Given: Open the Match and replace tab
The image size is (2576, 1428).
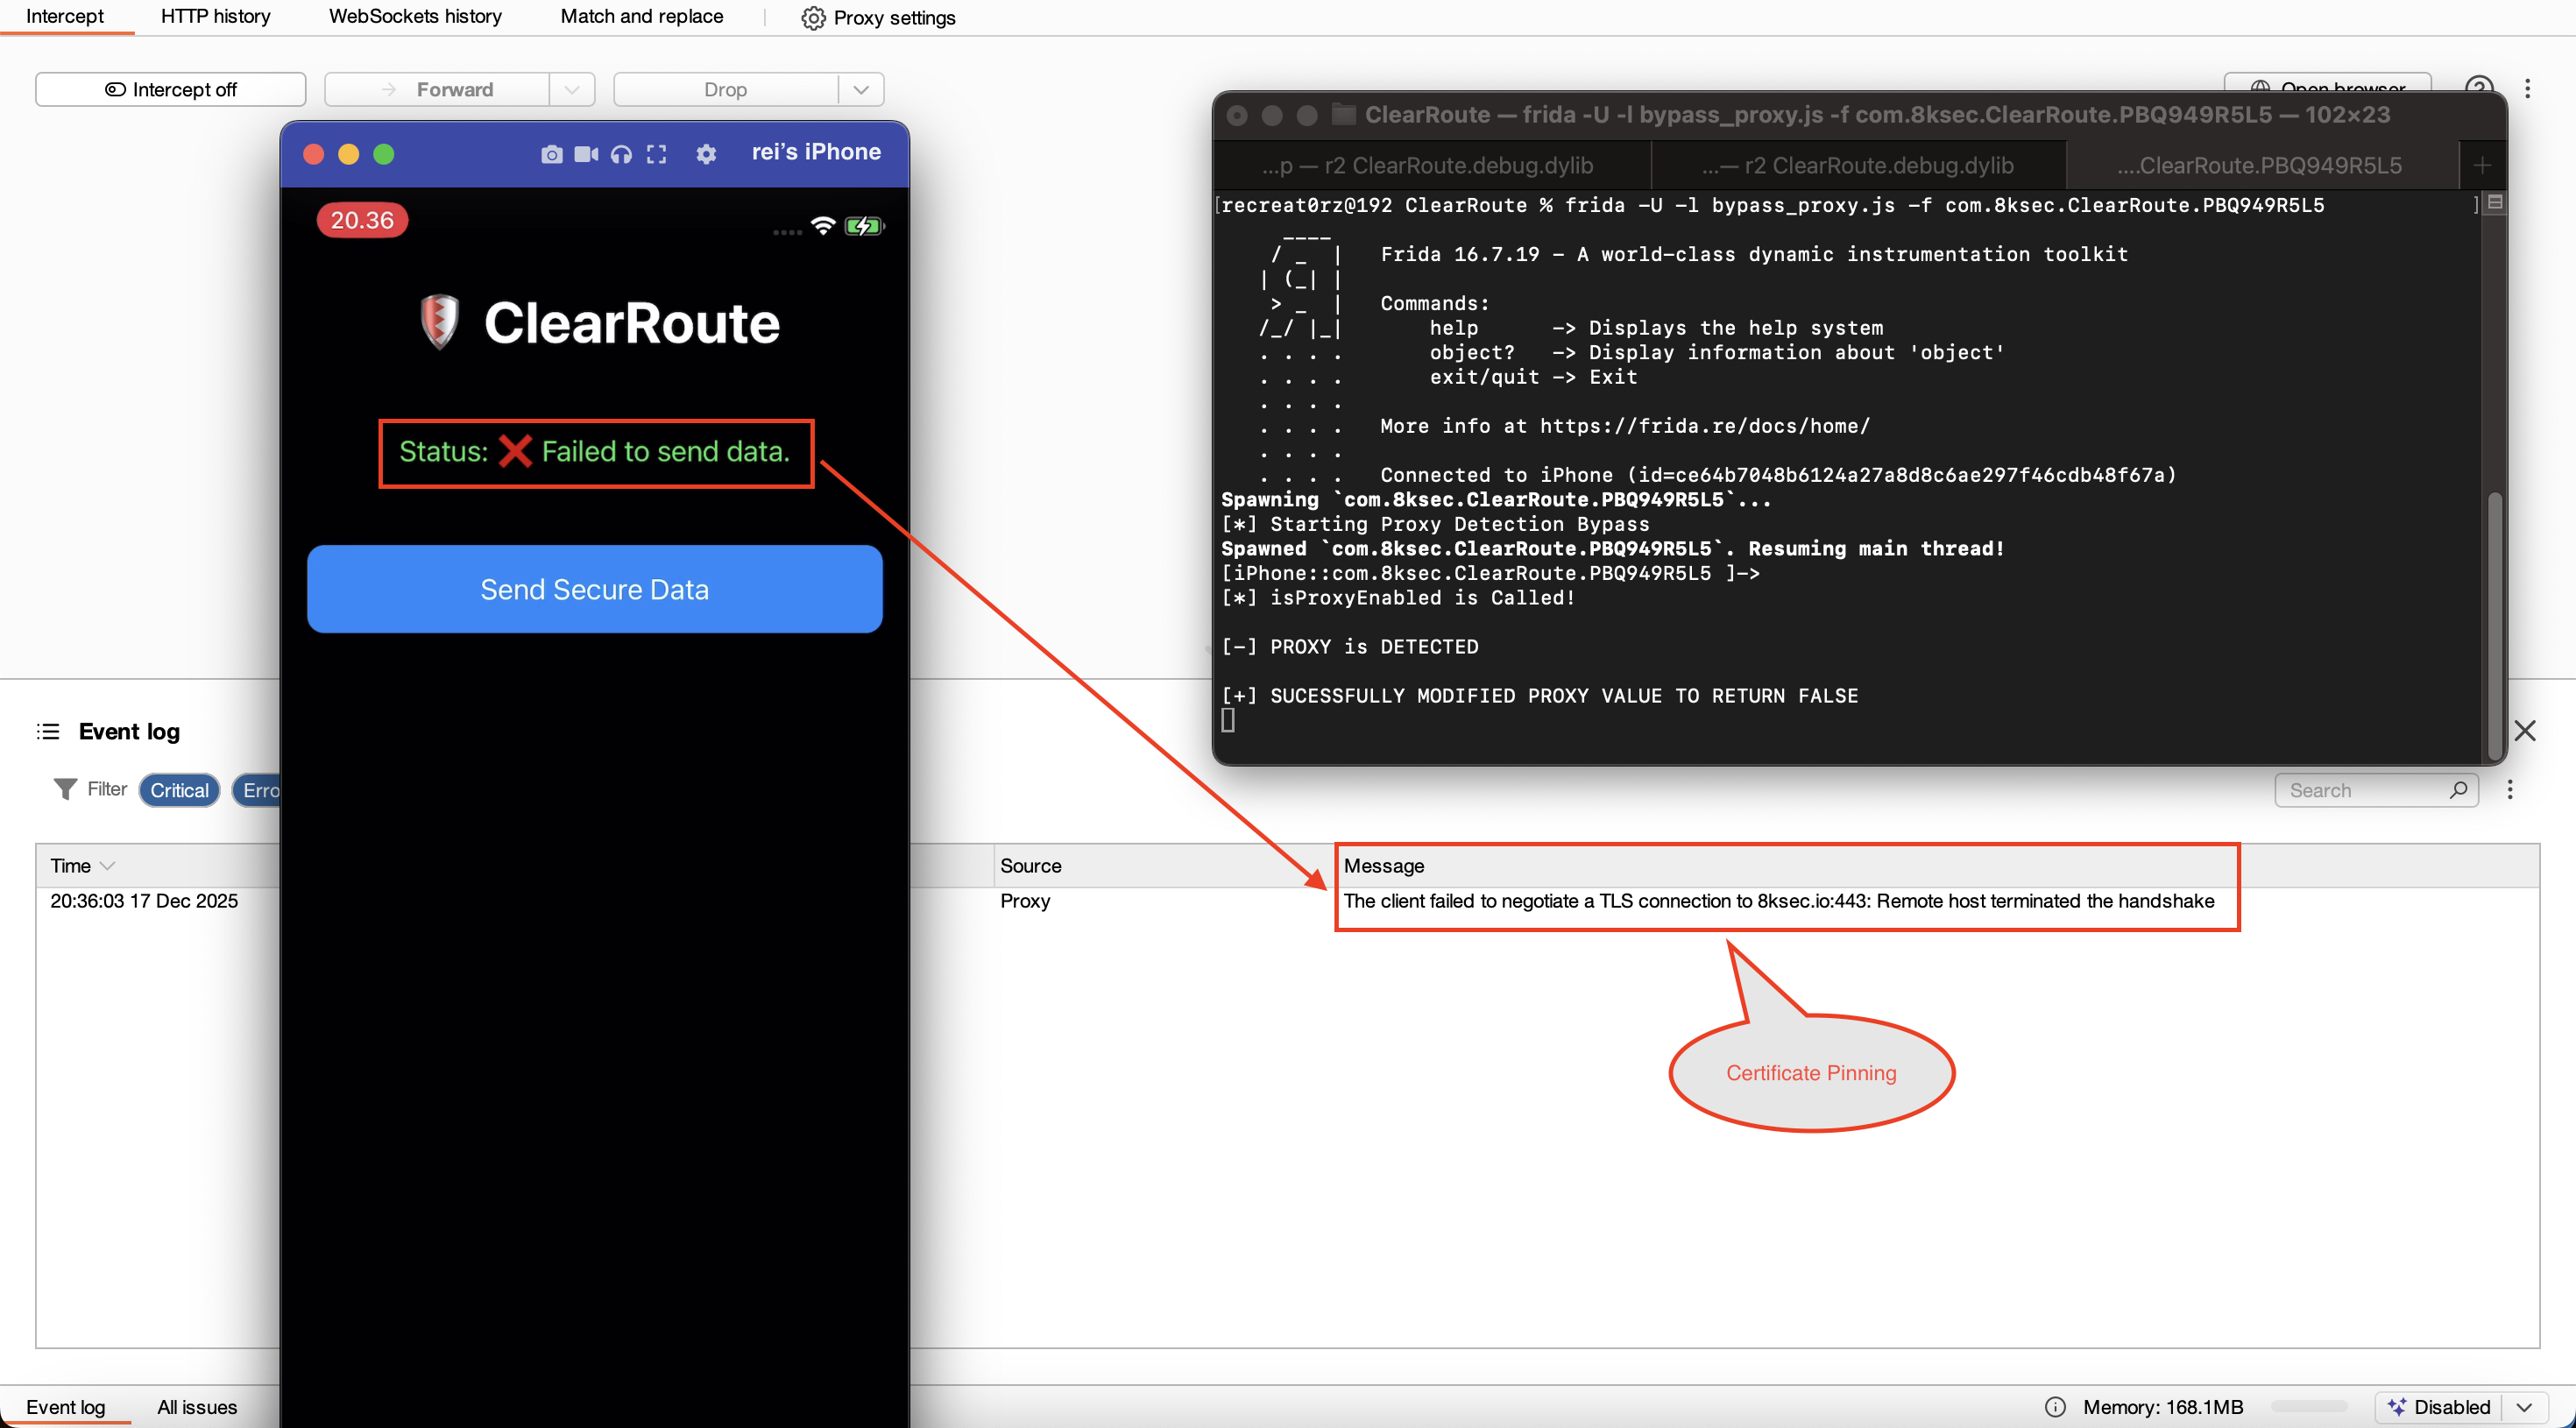Looking at the screenshot, I should 641,17.
